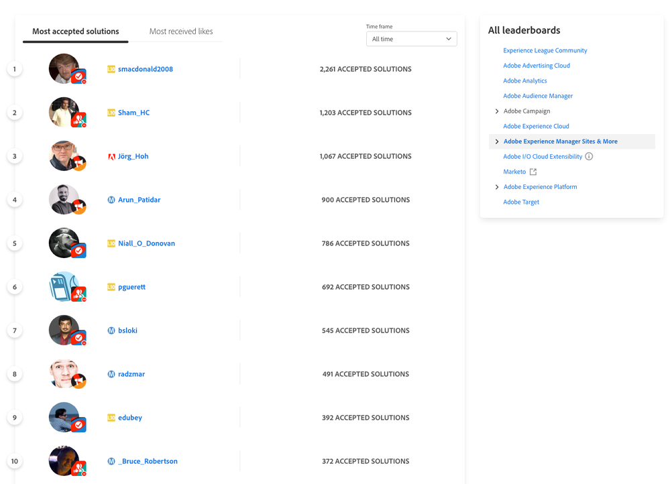Open Jörg_Hoh's avatar picture
The height and width of the screenshot is (484, 670).
pos(64,156)
